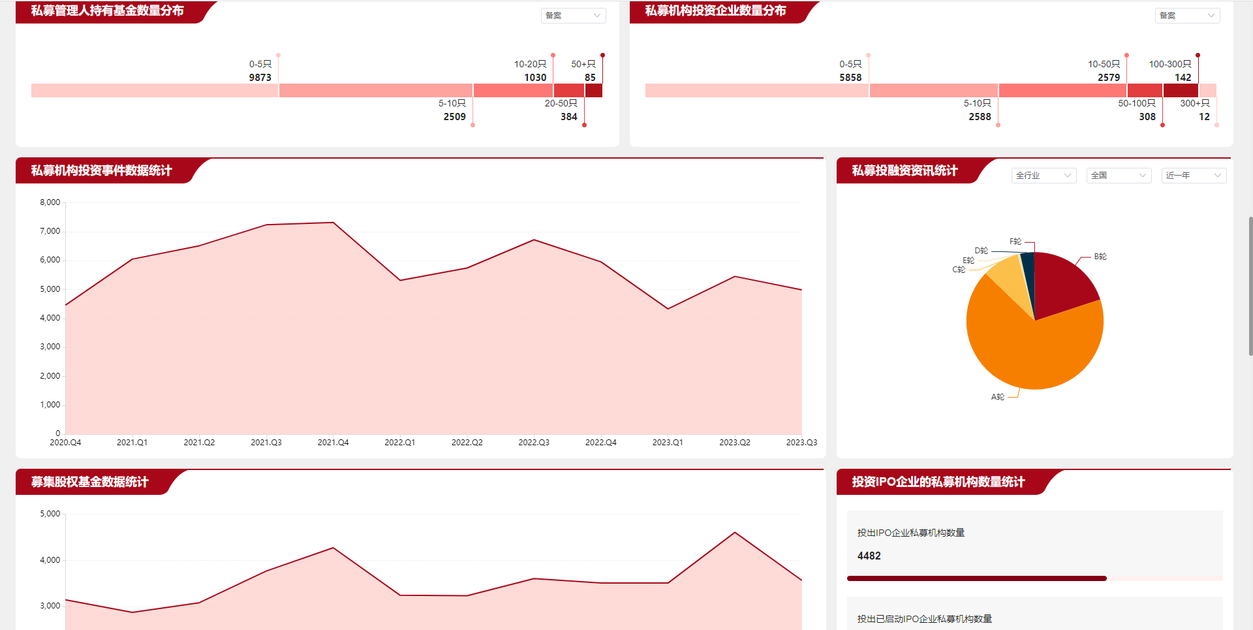
Task: Click the 10-50只 segment showing 2579
Action: pos(1063,91)
